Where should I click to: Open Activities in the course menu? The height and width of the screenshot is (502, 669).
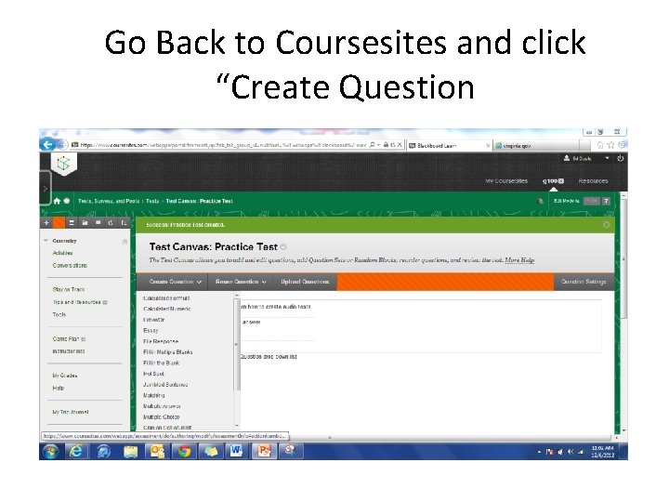tap(62, 253)
